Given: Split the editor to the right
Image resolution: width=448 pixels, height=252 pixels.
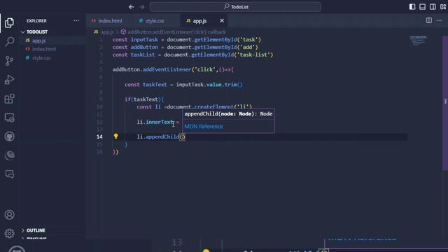Looking at the screenshot, I should 429,20.
